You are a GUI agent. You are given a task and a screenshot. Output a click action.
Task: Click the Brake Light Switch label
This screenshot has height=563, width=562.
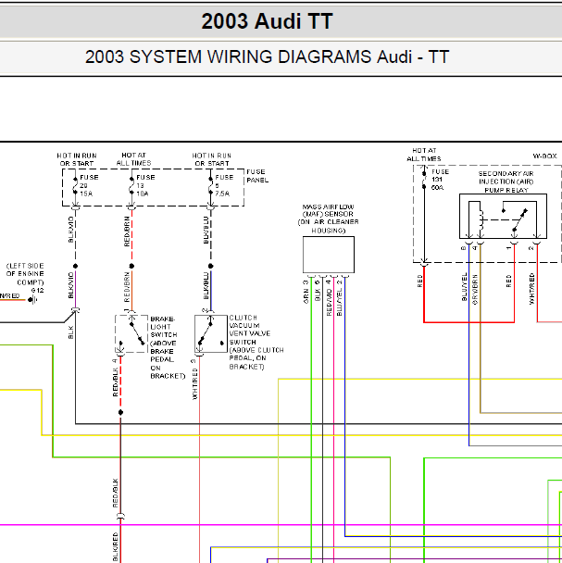click(168, 347)
